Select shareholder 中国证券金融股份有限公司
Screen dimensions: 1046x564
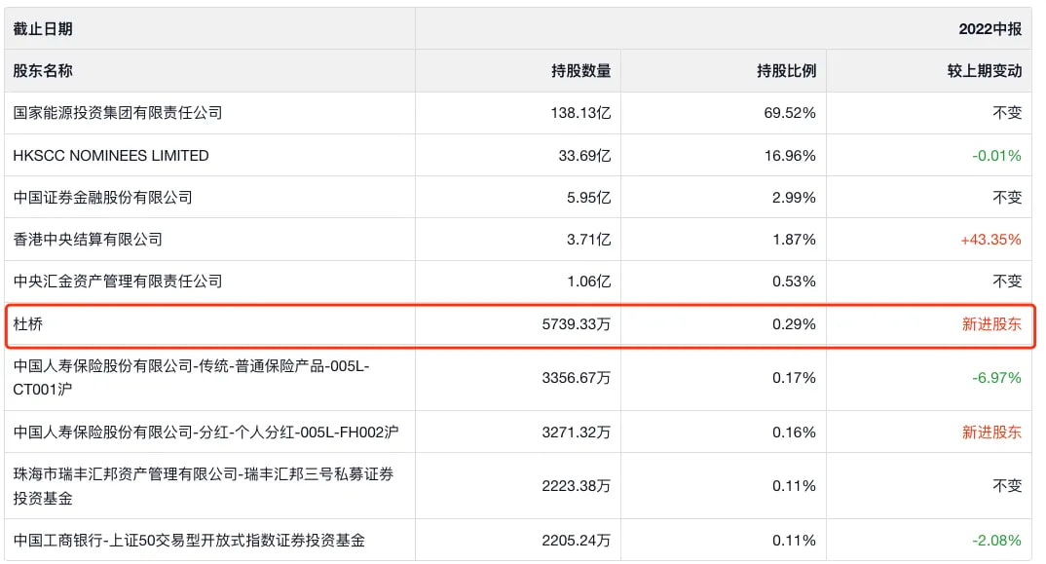pyautogui.click(x=102, y=198)
